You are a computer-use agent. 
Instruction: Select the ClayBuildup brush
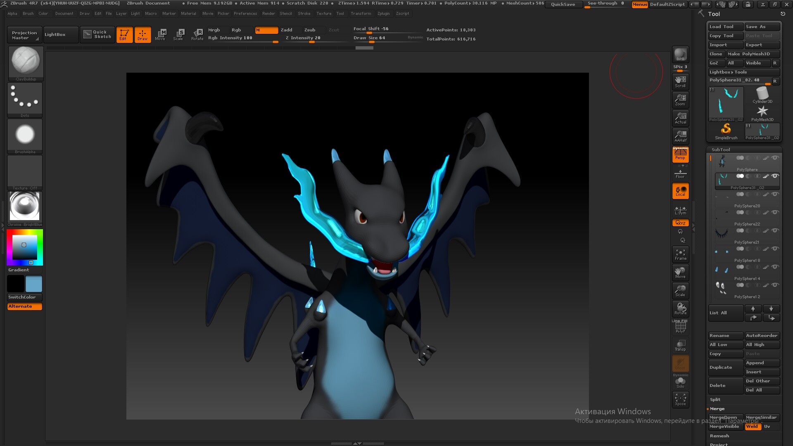[x=25, y=61]
